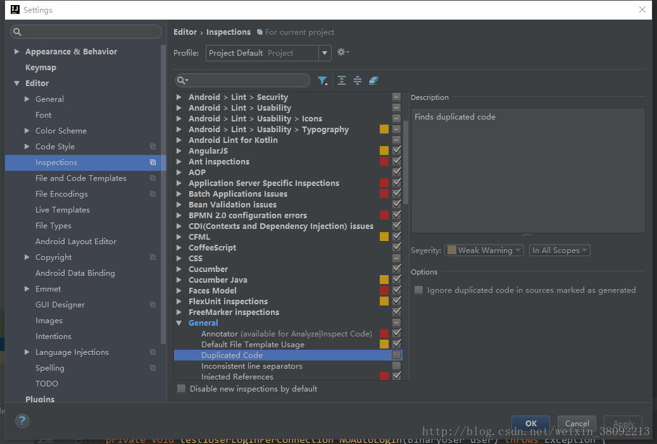Click inside the settings search field

click(x=86, y=32)
